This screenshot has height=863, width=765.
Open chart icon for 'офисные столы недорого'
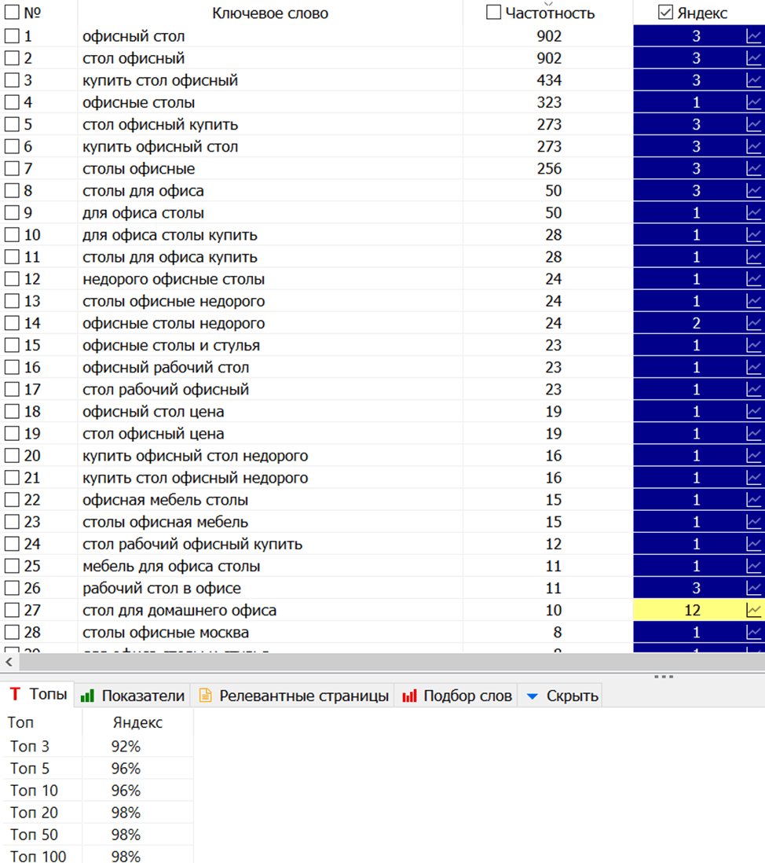[x=753, y=323]
